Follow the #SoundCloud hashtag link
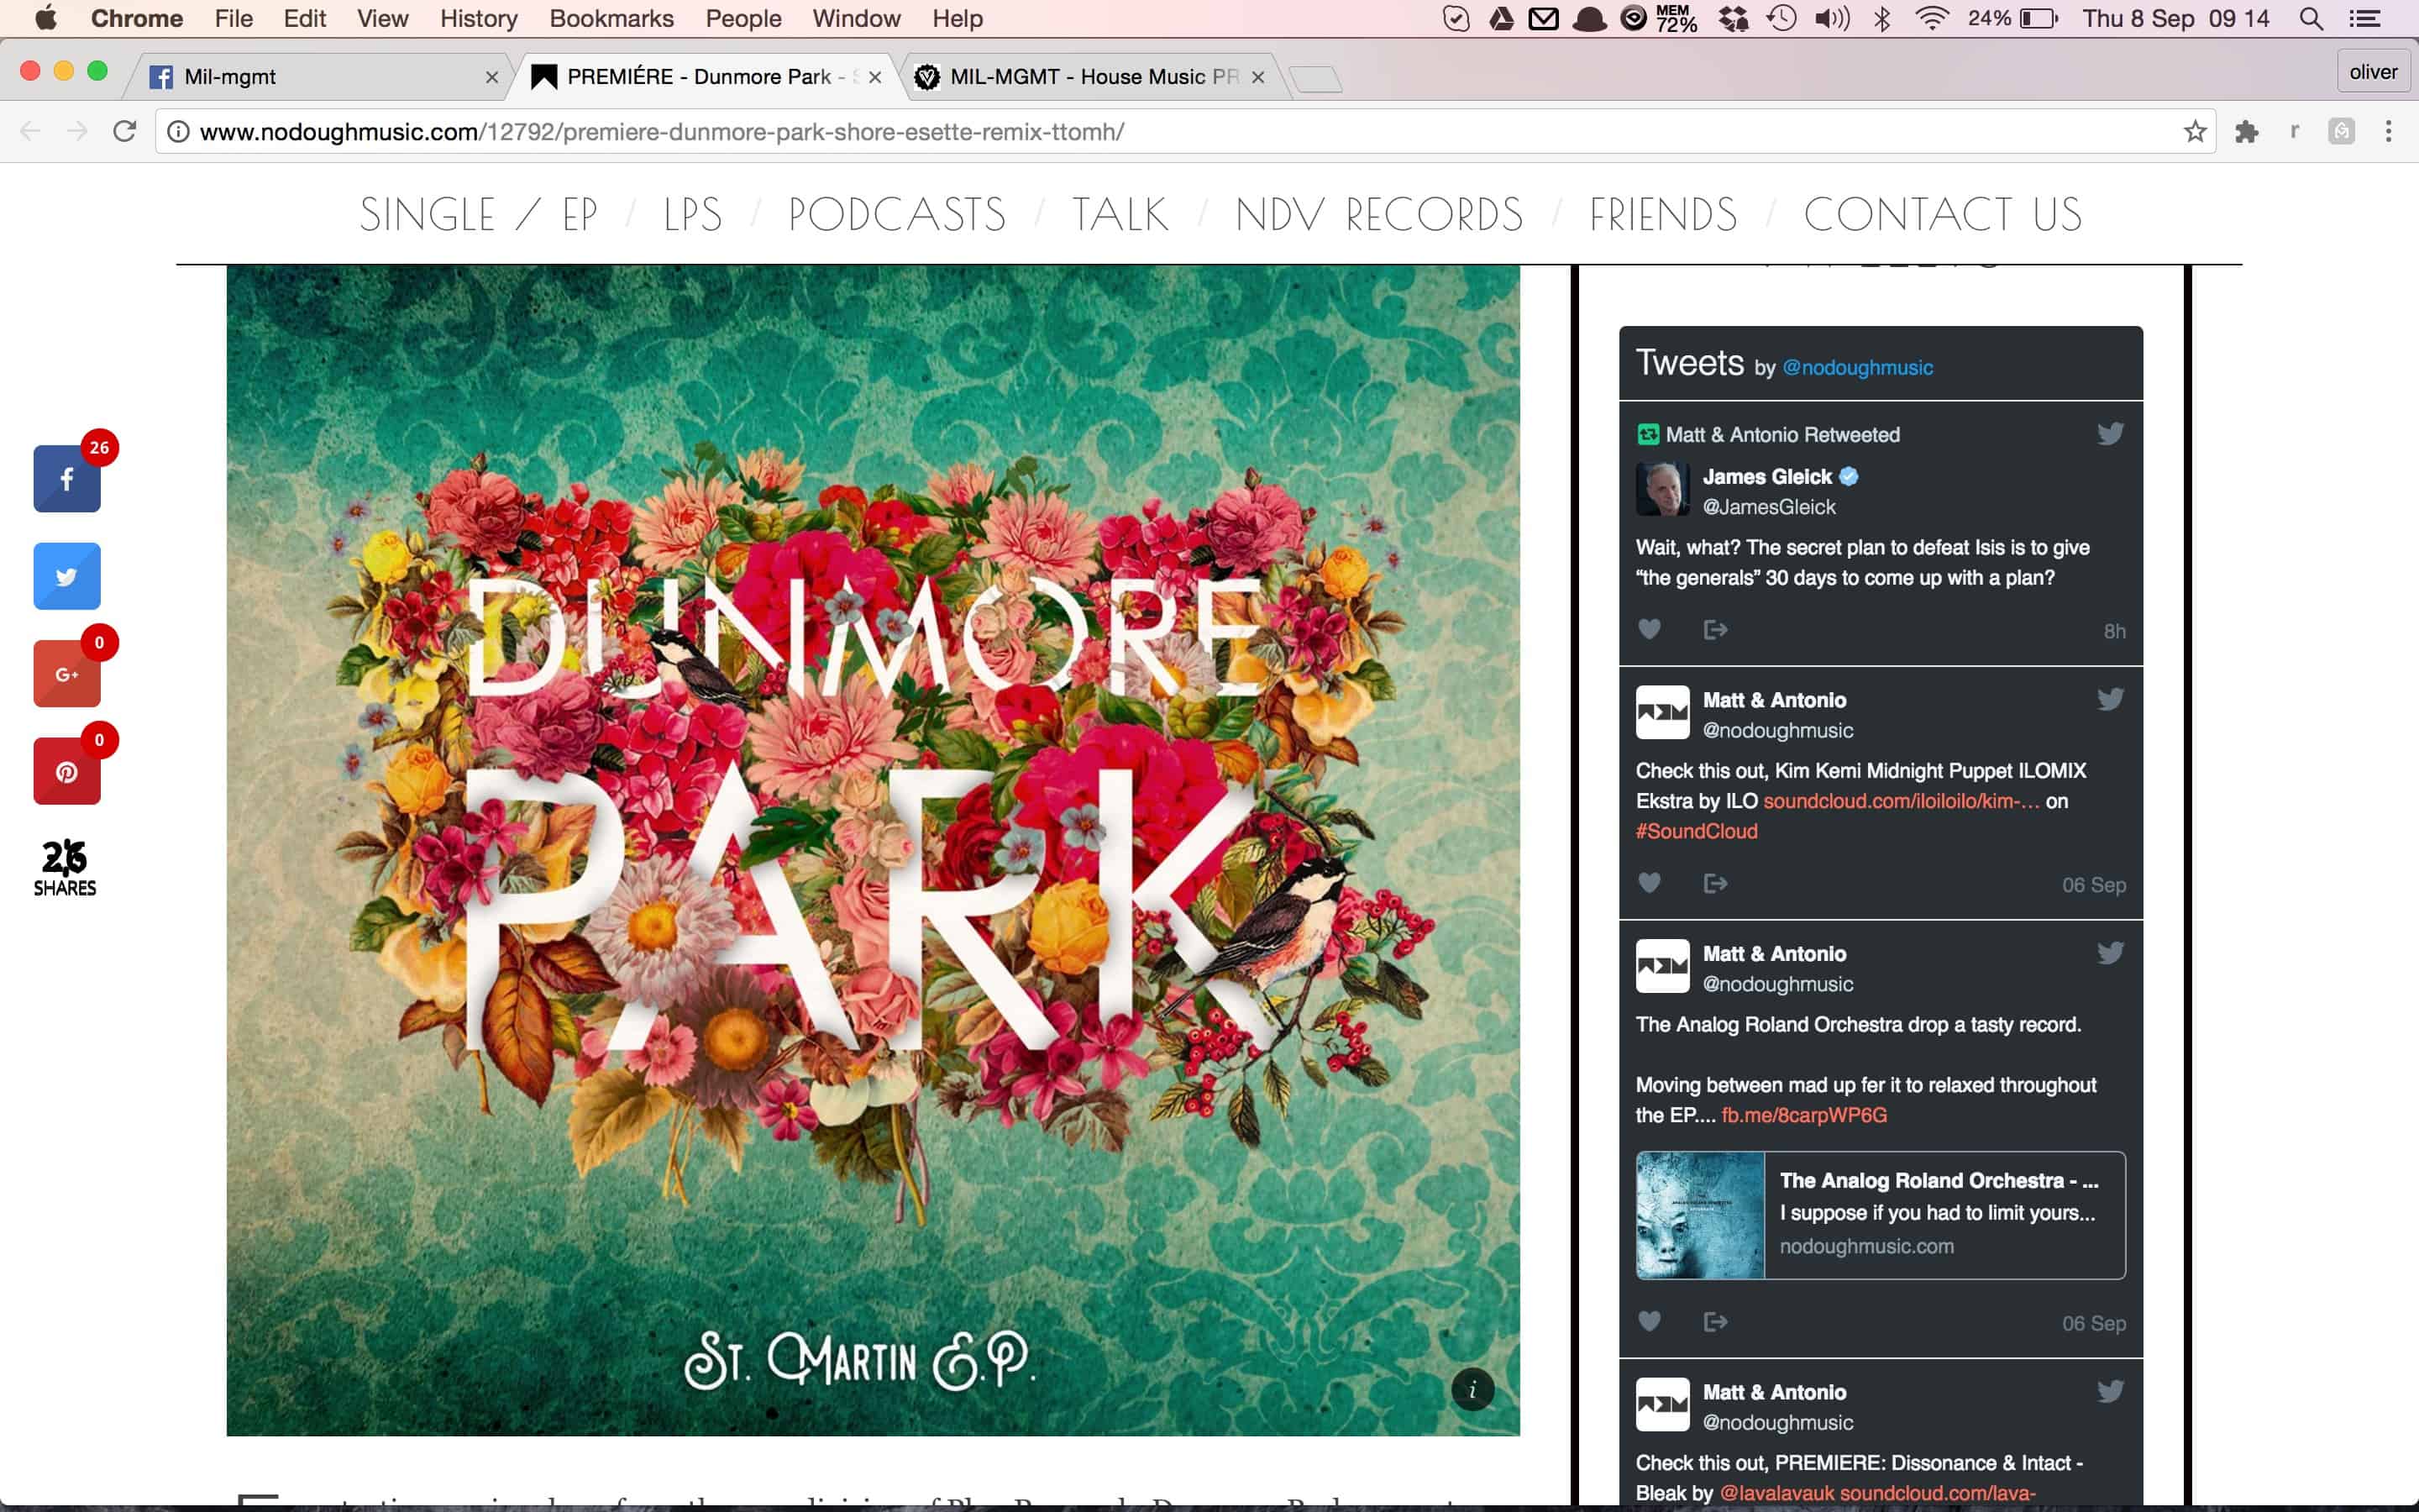 pyautogui.click(x=1697, y=831)
